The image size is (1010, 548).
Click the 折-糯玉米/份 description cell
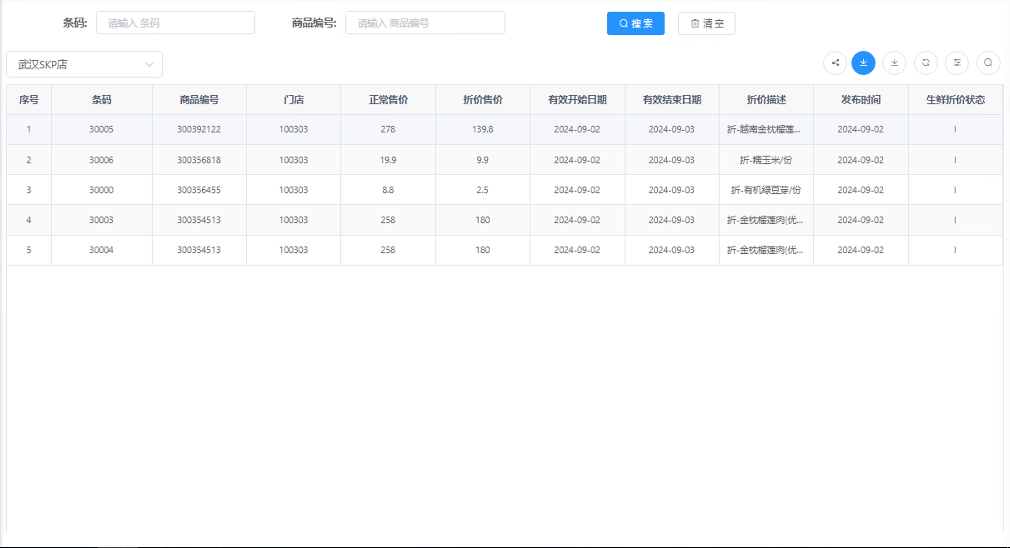pos(766,159)
